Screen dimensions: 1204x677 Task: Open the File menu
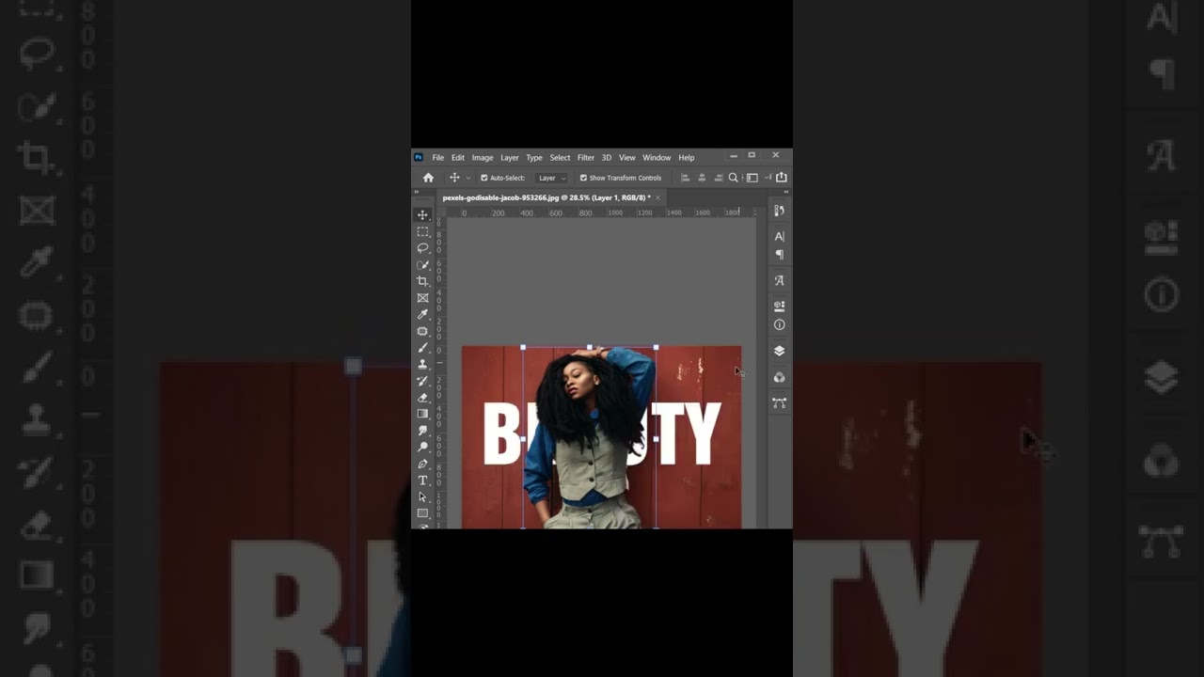coord(437,158)
